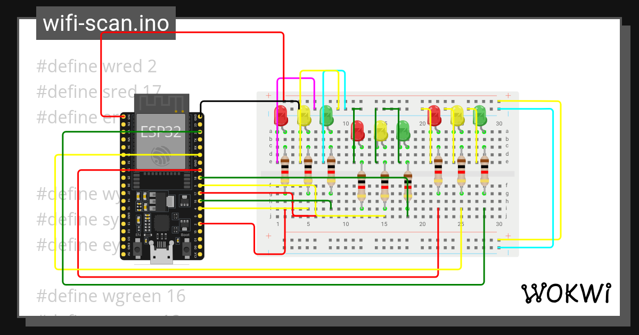Select the yellow LED in the first LED group
This screenshot has height=335, width=639.
click(x=305, y=116)
